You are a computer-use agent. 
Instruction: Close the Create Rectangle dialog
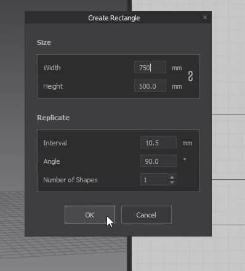click(x=204, y=17)
